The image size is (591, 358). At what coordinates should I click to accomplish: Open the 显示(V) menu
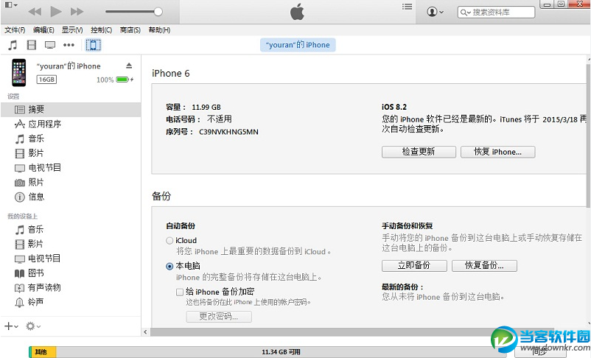pyautogui.click(x=72, y=29)
